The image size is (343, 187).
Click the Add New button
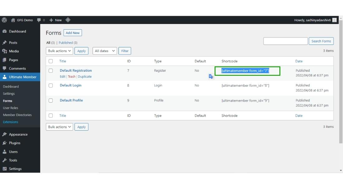point(73,33)
